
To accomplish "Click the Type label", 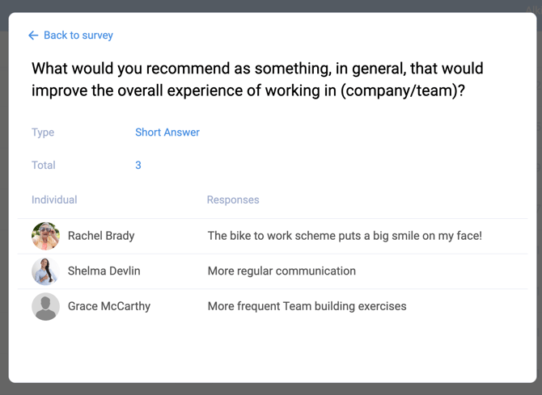I will coord(43,132).
